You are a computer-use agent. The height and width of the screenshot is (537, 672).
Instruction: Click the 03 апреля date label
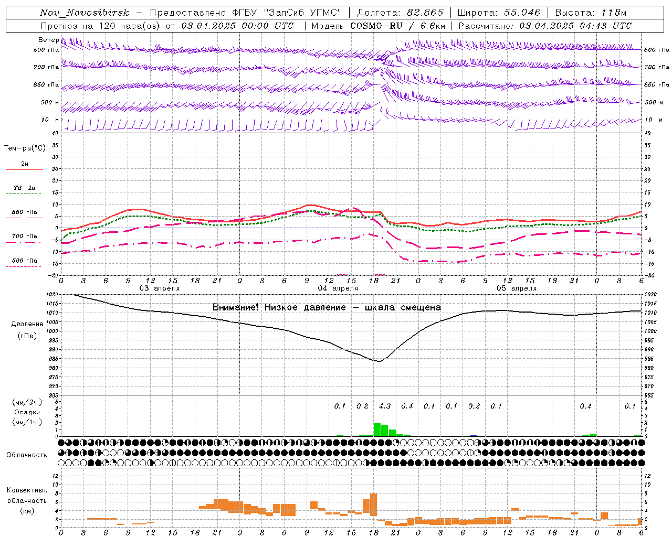(159, 288)
